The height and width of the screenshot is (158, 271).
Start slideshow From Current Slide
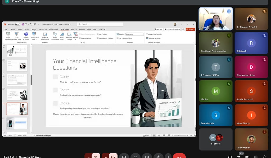[x=17, y=36]
